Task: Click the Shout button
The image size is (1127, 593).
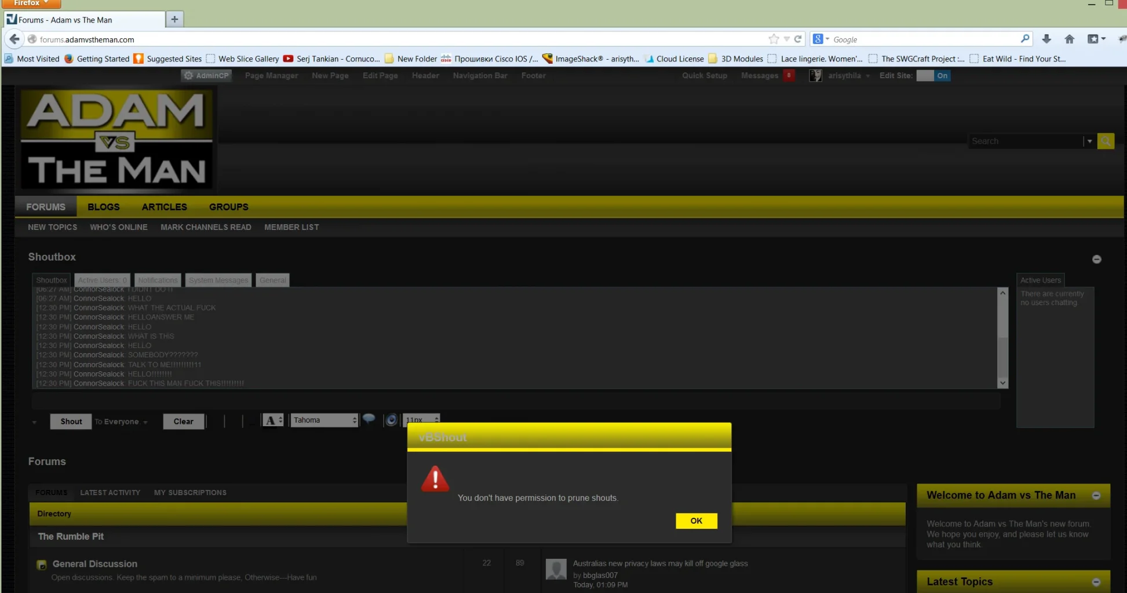Action: point(71,422)
